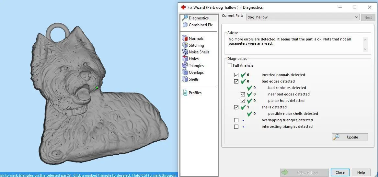378x177 pixels.
Task: Click the Follow Advice button
Action: pyautogui.click(x=304, y=172)
